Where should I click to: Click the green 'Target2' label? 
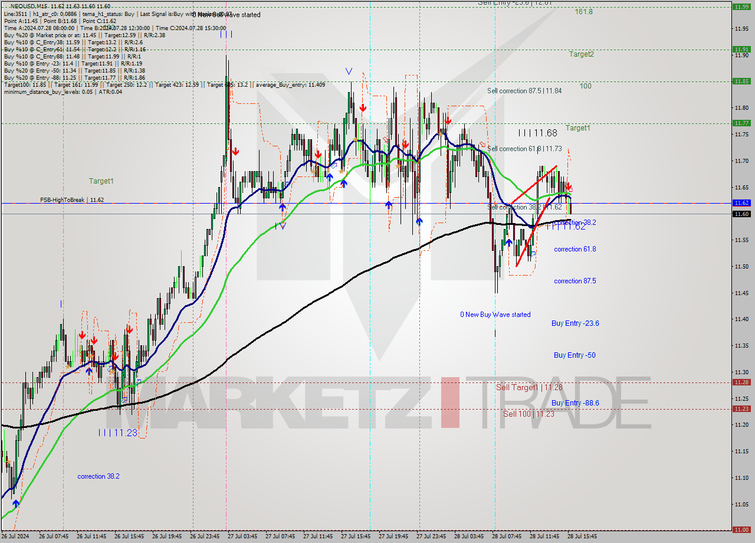tap(582, 54)
